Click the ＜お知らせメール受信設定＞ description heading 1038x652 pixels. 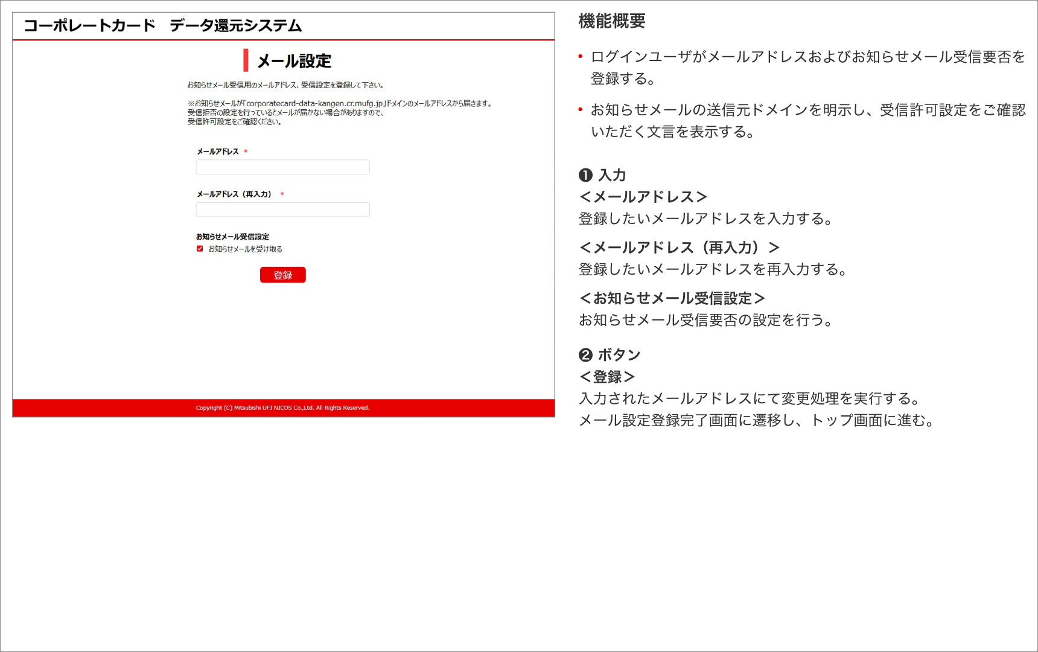[x=672, y=298]
